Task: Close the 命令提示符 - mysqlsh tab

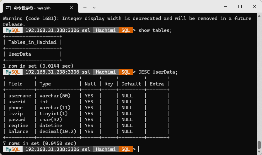Action: [72, 7]
